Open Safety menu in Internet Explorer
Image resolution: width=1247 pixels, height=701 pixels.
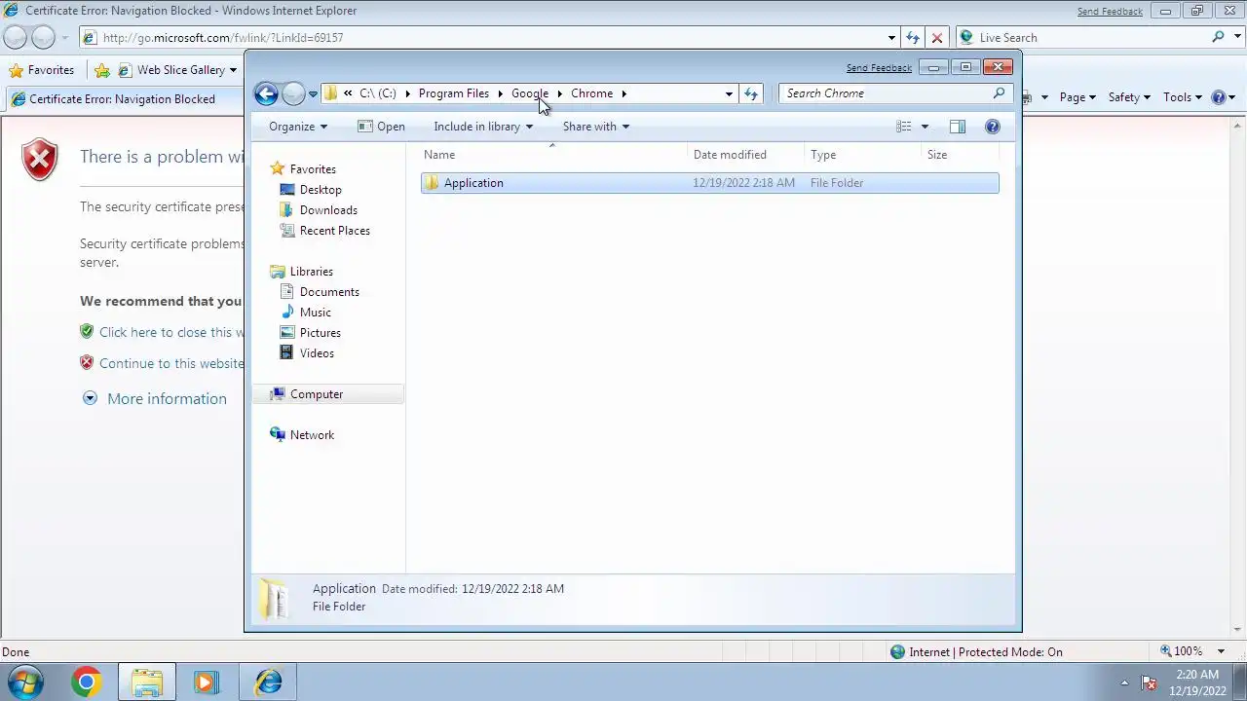[x=1129, y=97]
